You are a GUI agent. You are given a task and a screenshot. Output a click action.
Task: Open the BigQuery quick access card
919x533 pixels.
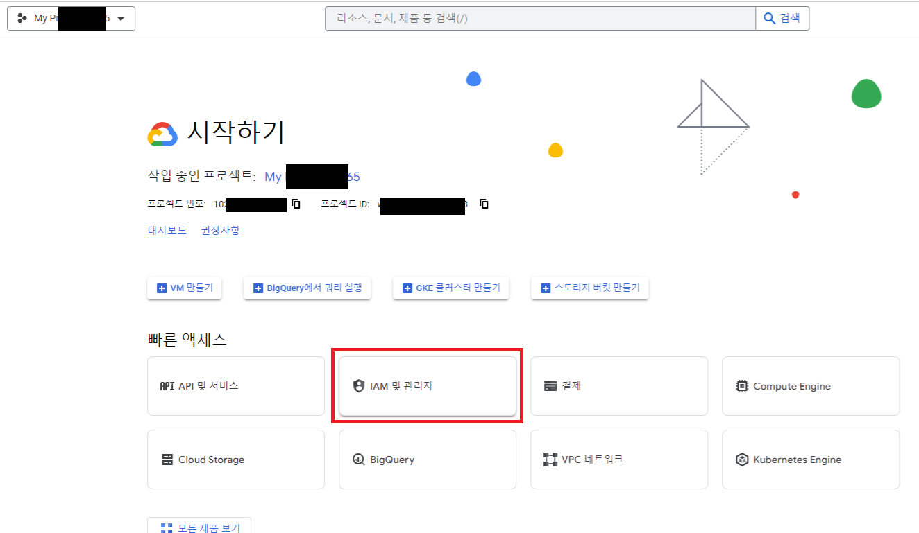[x=428, y=460]
